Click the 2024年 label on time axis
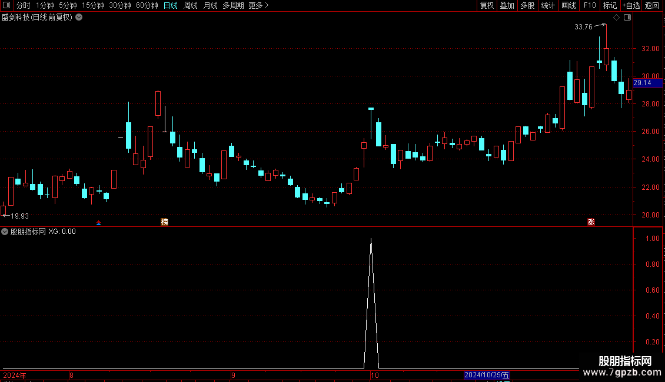Image resolution: width=665 pixels, height=382 pixels. (x=15, y=375)
